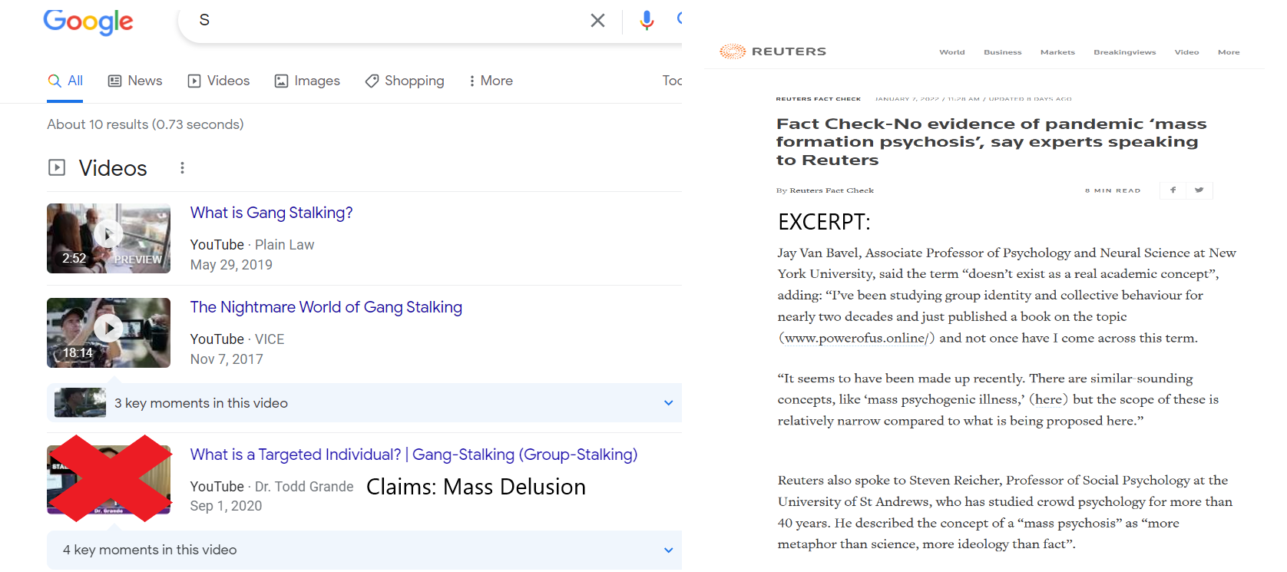Open three-dot options beside Videos heading
Image resolution: width=1287 pixels, height=572 pixels.
tap(182, 168)
